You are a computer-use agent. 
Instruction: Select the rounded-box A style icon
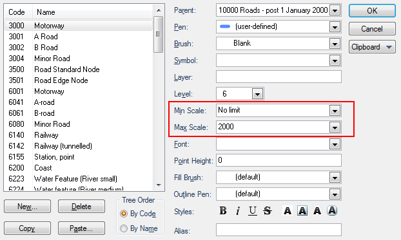click(x=332, y=211)
